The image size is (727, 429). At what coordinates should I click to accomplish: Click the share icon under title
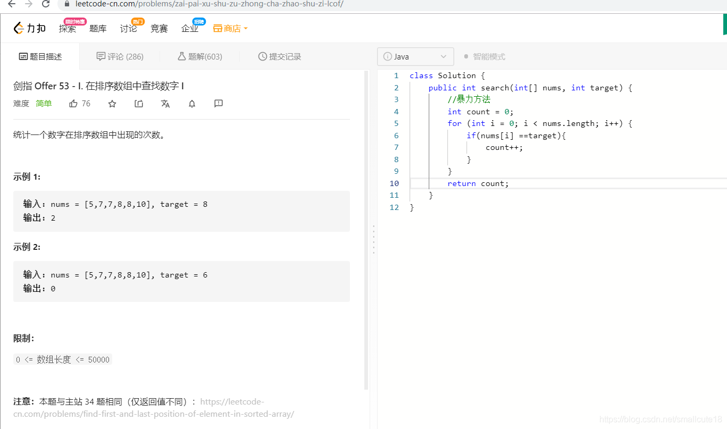tap(139, 104)
